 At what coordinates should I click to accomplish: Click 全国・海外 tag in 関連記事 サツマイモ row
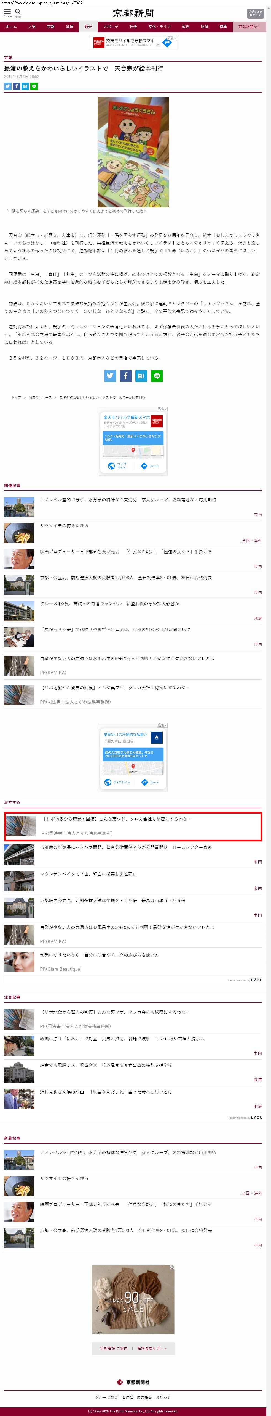(252, 540)
